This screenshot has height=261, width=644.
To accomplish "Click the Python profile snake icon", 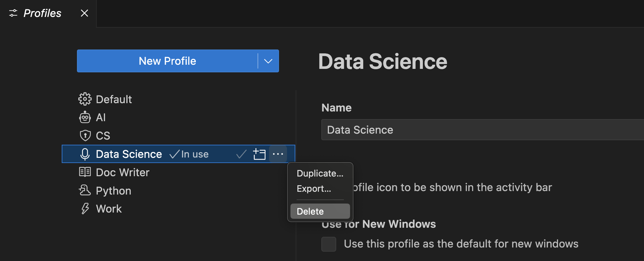I will pyautogui.click(x=85, y=190).
